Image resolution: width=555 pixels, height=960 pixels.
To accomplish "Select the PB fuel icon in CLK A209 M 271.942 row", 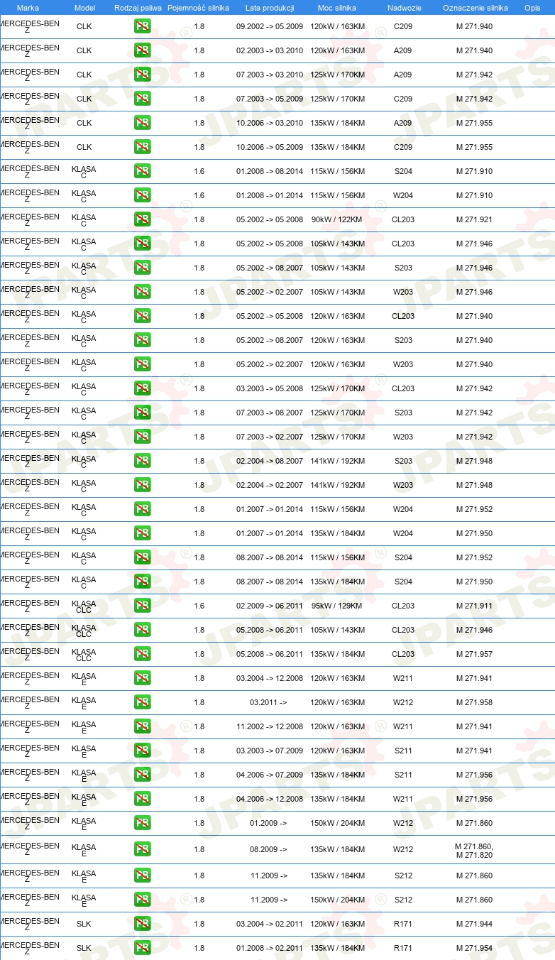I will 142,75.
